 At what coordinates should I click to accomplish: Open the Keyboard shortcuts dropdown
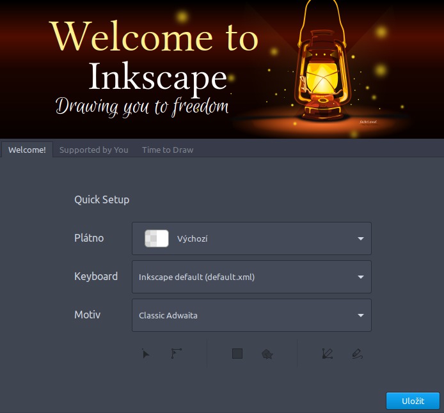click(x=251, y=277)
